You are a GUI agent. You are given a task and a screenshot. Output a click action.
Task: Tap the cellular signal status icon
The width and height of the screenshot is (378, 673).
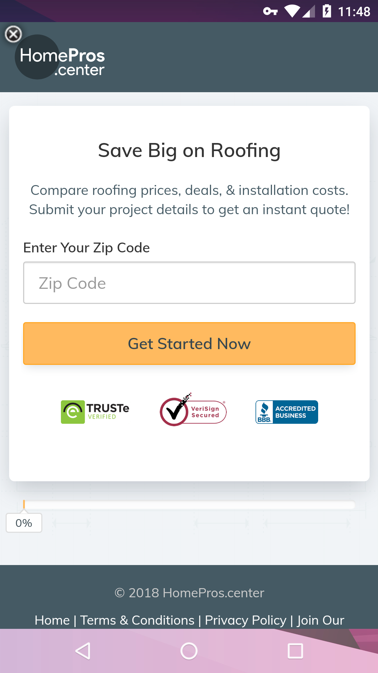(308, 11)
